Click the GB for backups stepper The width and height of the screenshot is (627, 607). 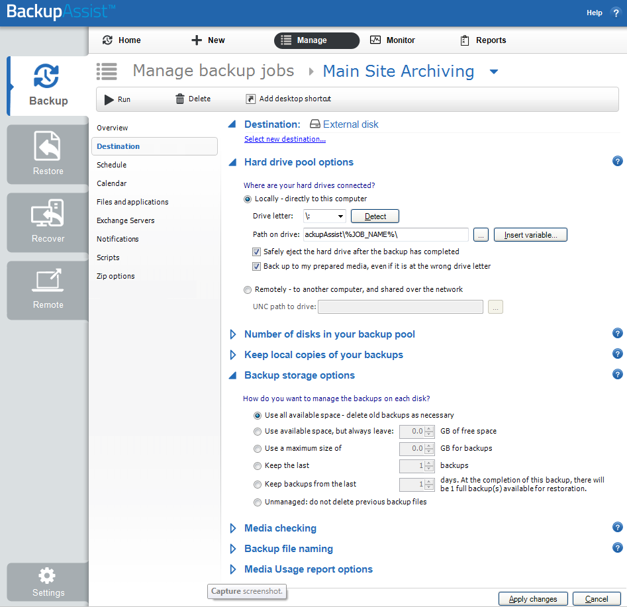(429, 449)
